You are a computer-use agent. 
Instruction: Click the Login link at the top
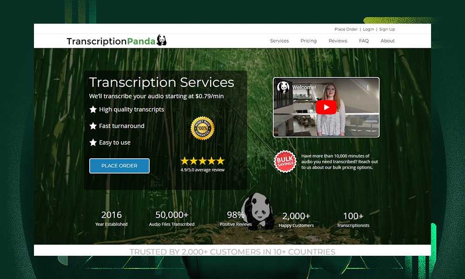click(x=368, y=29)
